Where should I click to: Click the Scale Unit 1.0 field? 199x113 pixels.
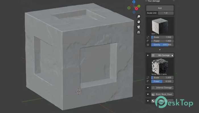[x=166, y=13]
